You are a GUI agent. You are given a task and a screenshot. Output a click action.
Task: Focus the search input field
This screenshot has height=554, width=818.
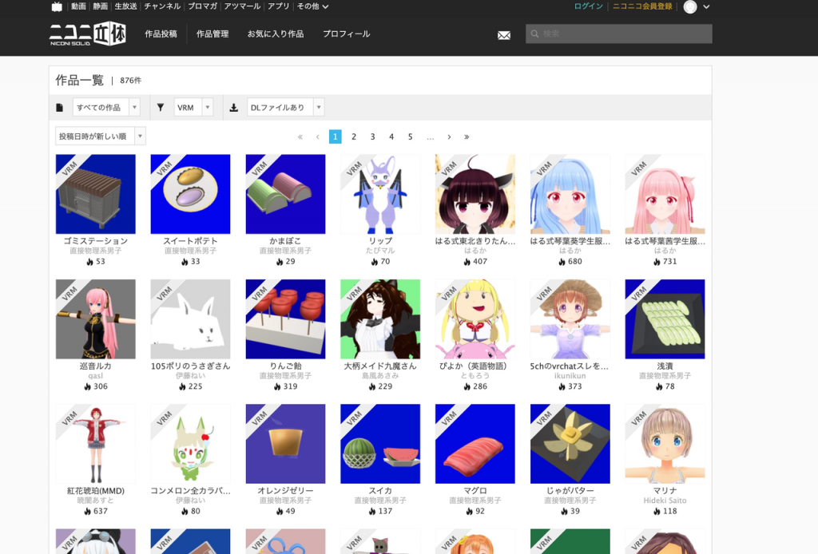coord(619,34)
